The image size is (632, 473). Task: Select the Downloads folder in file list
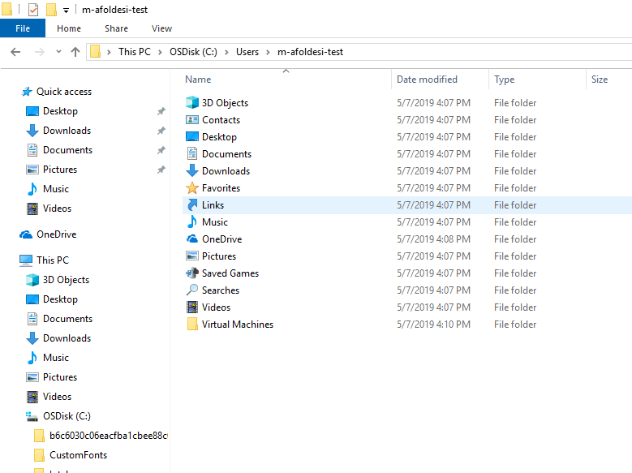pyautogui.click(x=226, y=171)
